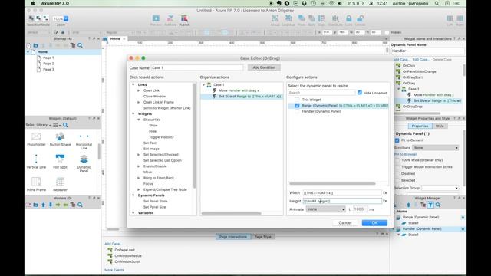Click the Cancel button
Screen dimensions: 491x276
click(345, 222)
